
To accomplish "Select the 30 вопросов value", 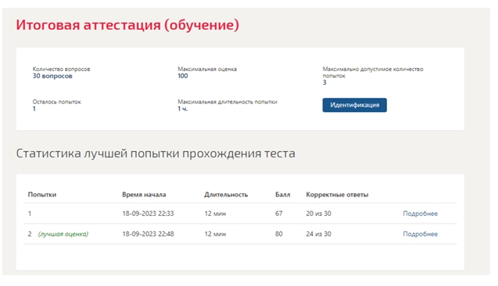I will pos(52,76).
